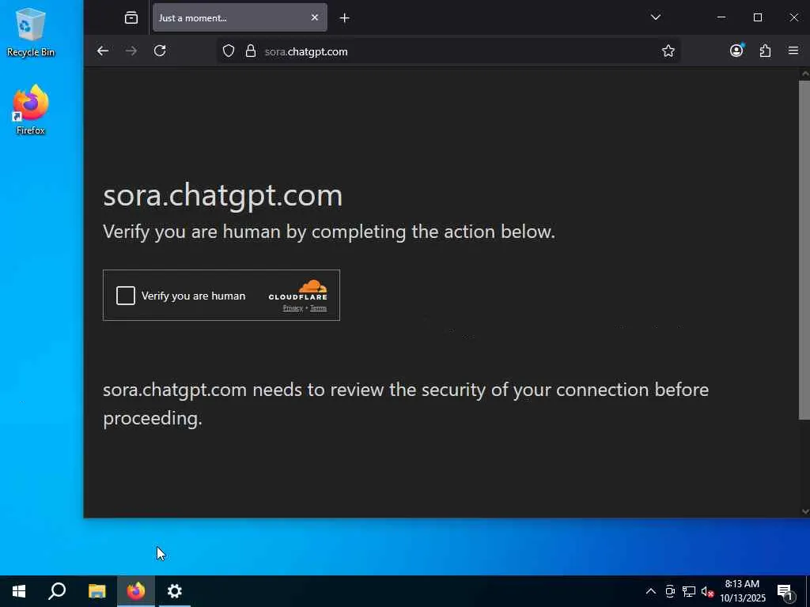Open tracking protection shield icon
Screen dimensions: 810x607
pyautogui.click(x=229, y=51)
